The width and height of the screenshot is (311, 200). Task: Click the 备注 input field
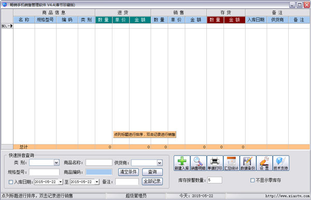pyautogui.click(x=127, y=181)
